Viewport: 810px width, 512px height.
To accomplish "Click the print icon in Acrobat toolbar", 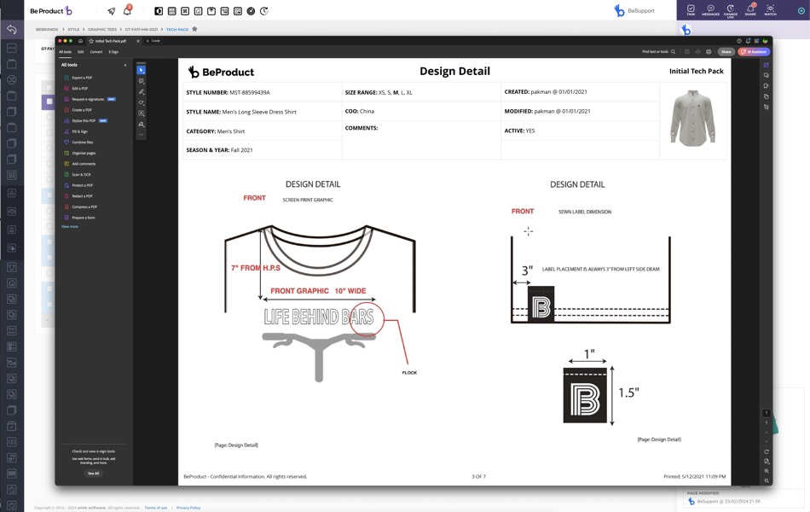I will tap(709, 52).
